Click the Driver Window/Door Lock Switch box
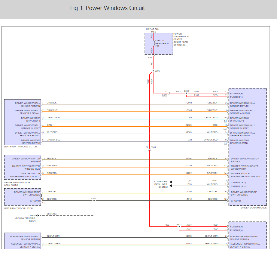277x256 pixels. tap(23, 167)
